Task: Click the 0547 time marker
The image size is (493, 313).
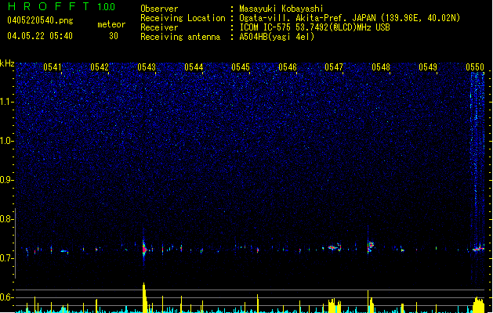Action: (334, 67)
